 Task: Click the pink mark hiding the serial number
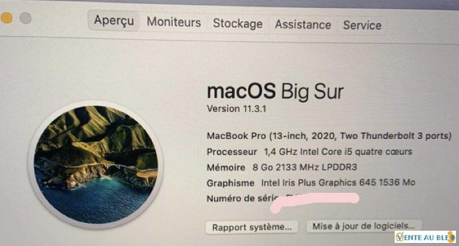coord(315,201)
